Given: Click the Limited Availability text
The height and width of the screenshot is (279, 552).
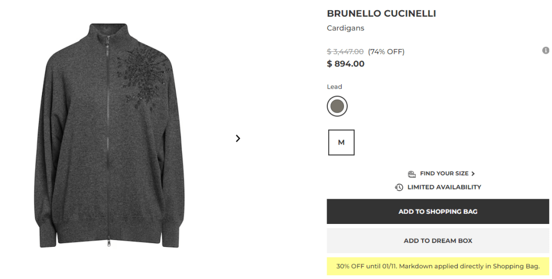Looking at the screenshot, I should click(x=444, y=187).
